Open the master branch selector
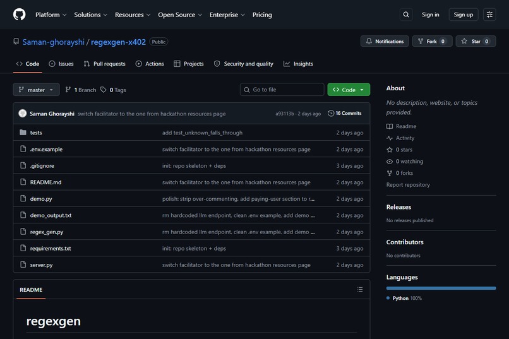The height and width of the screenshot is (339, 509). 37,90
